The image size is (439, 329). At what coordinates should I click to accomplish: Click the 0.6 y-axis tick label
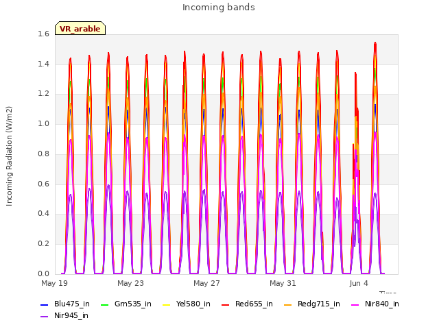[x=43, y=184]
